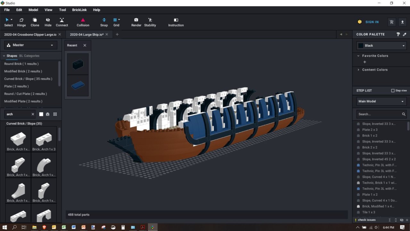Toggle Collision detection

pos(83,22)
